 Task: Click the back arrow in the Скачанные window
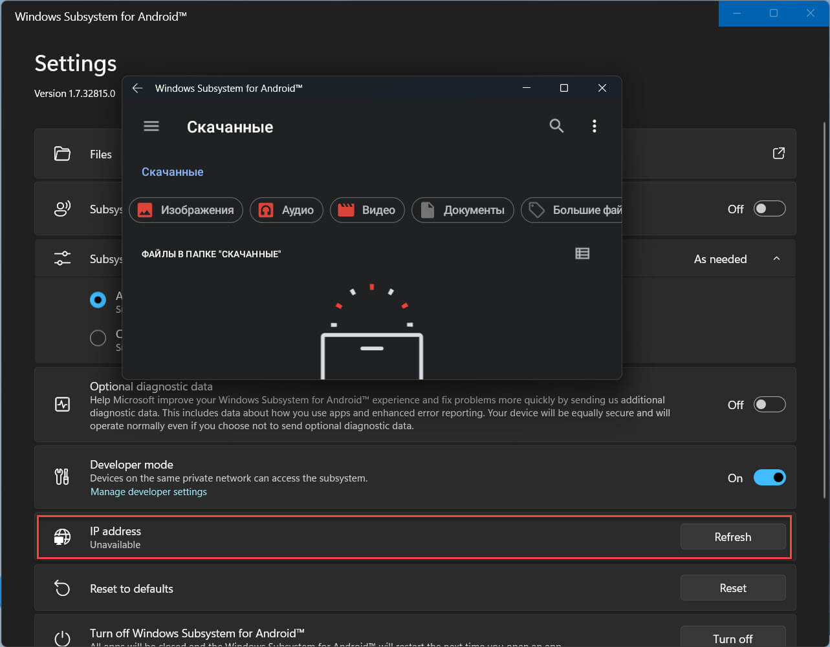tap(137, 88)
